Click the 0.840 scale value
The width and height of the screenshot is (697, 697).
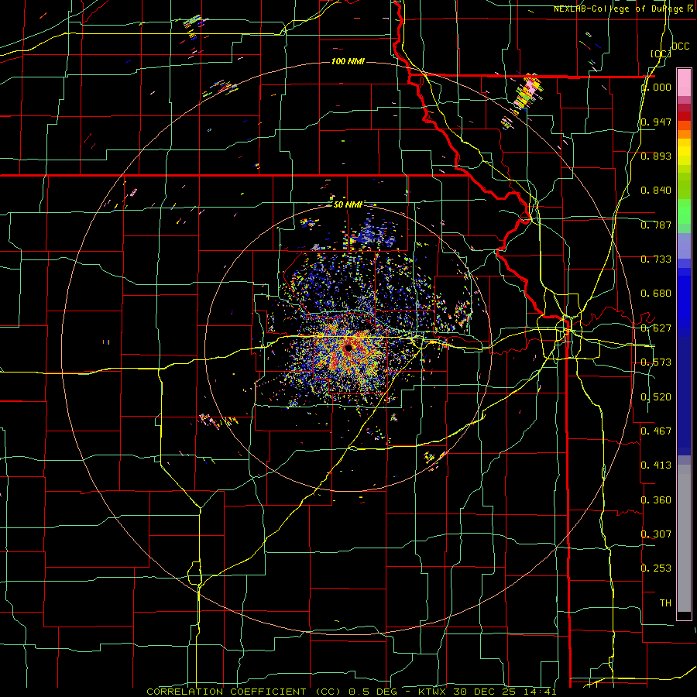click(656, 191)
